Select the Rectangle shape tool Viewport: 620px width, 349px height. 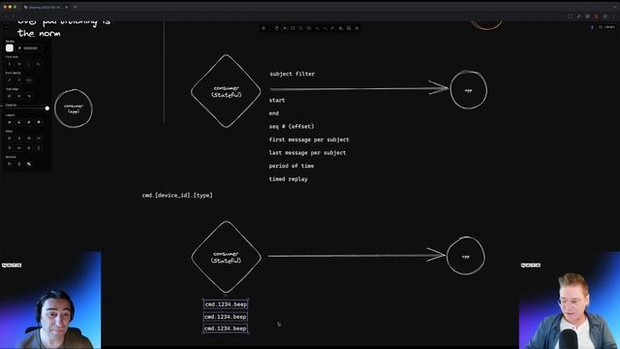[293, 28]
